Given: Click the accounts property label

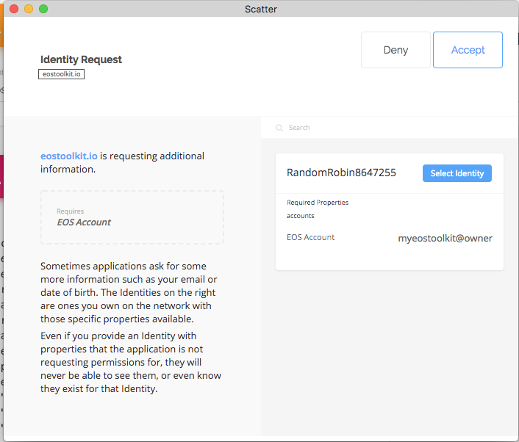Looking at the screenshot, I should [x=300, y=216].
